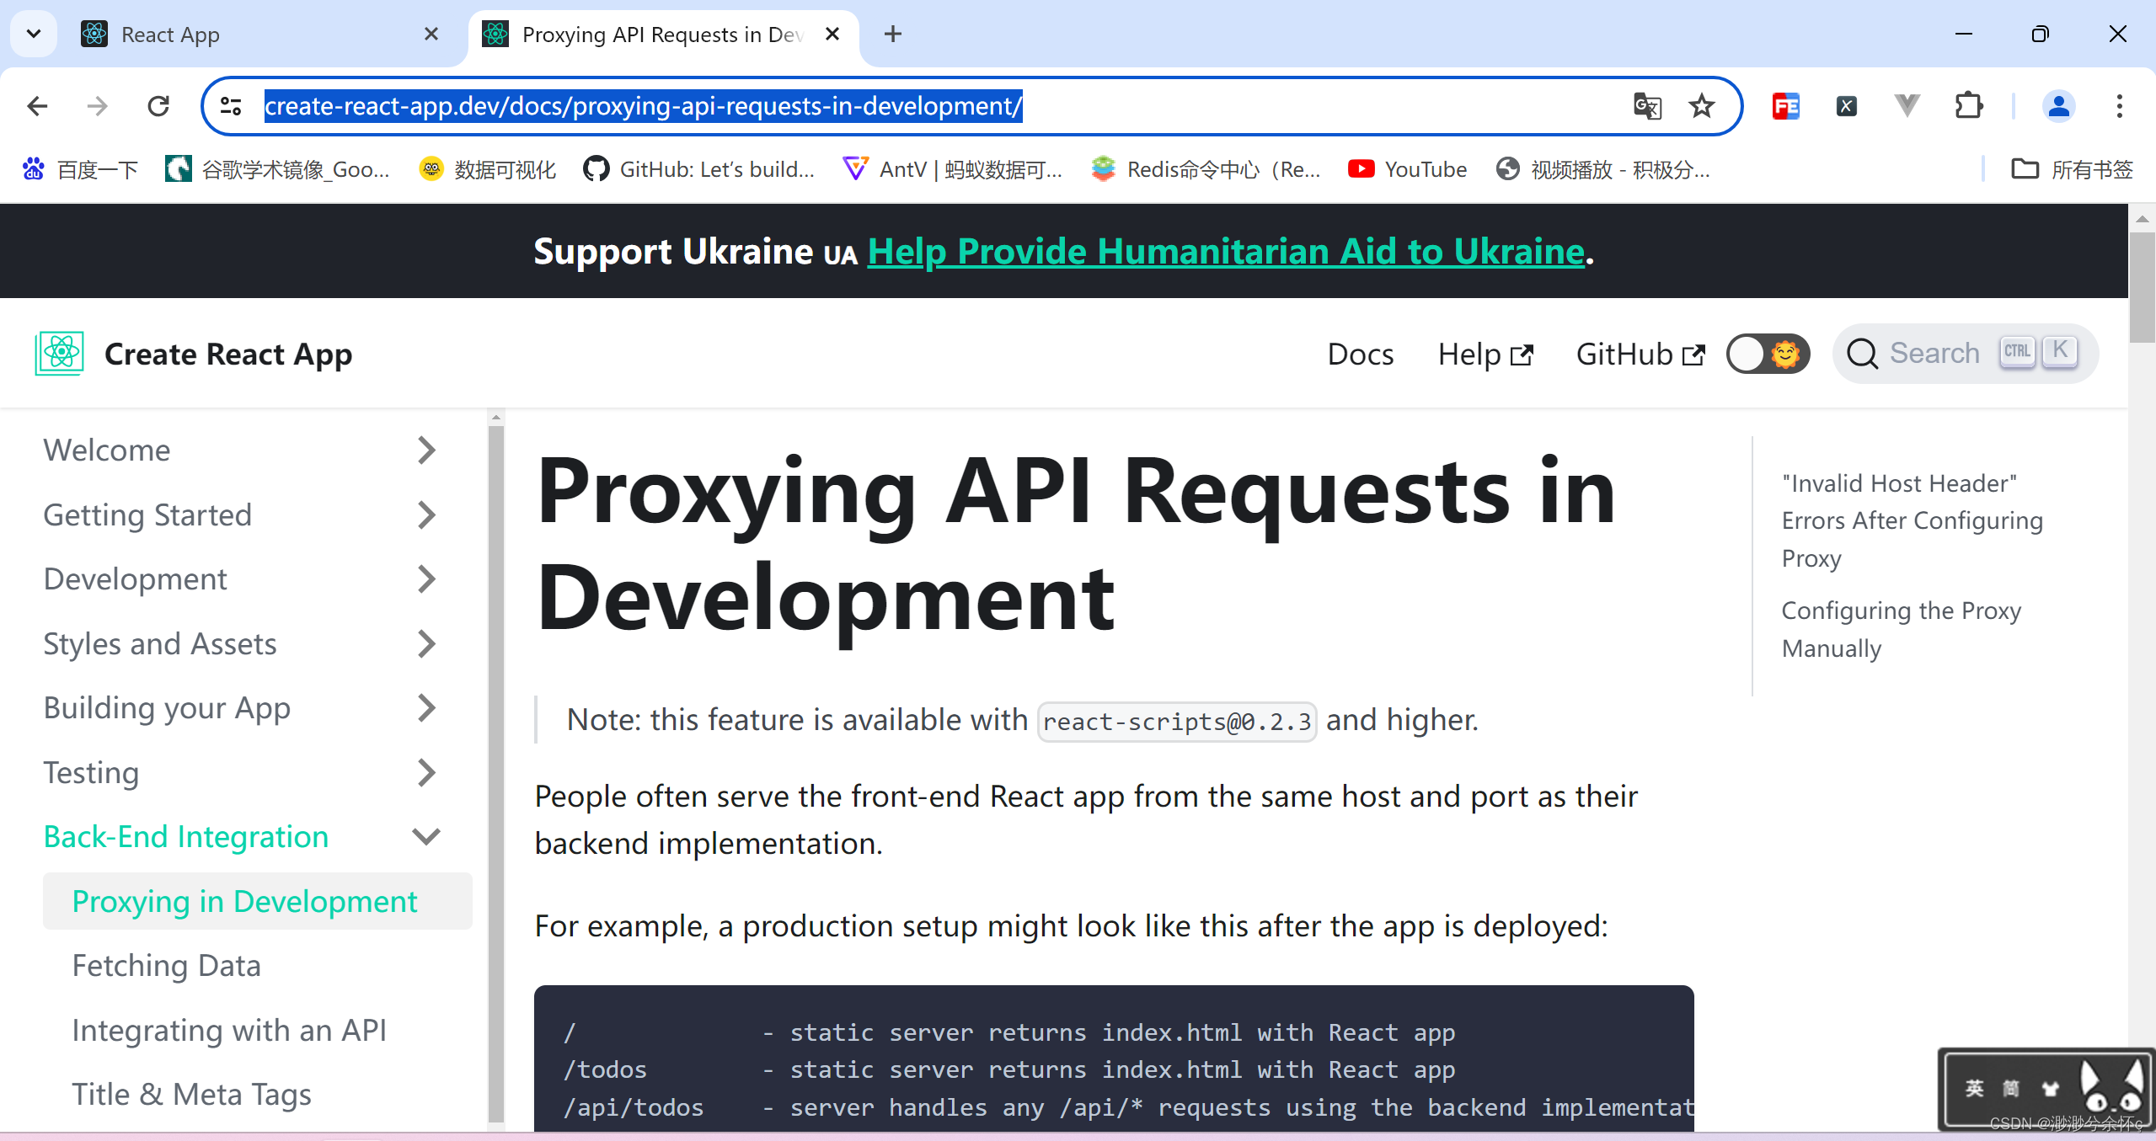Open Docs in the navbar
2156x1141 pixels.
(1360, 354)
